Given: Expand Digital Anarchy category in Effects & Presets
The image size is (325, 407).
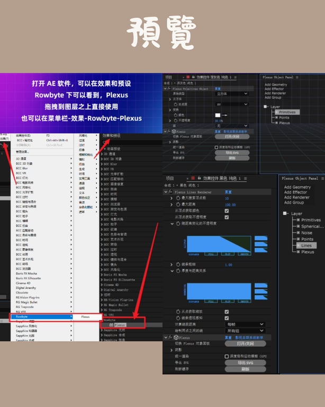Looking at the screenshot, I should (102, 290).
